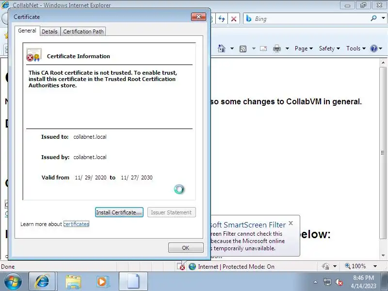The image size is (388, 291).
Task: Expand the status bar security dropdown
Action: click(335, 266)
